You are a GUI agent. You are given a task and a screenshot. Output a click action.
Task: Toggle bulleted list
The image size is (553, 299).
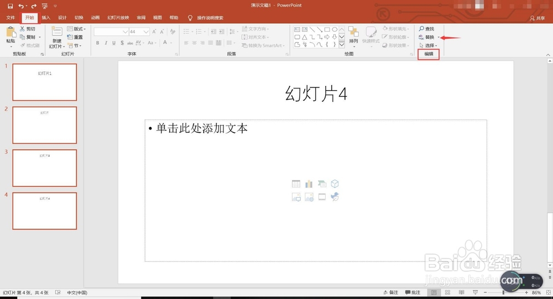[186, 32]
